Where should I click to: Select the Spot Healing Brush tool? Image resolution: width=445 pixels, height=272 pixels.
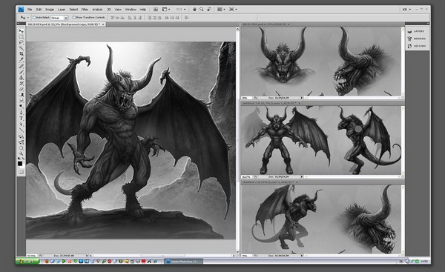[21, 66]
